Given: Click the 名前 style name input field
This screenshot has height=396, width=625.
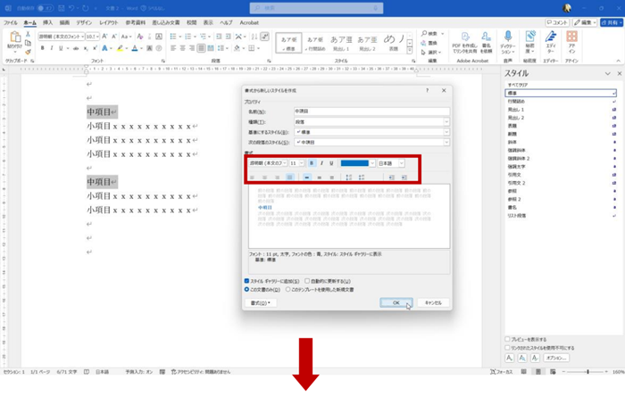Looking at the screenshot, I should (370, 111).
